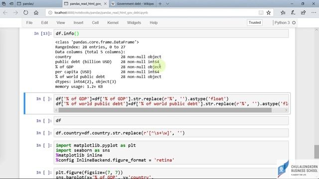Click the Python 3 kernel indicator circle
This screenshot has width=319, height=179.
pos(294,23)
